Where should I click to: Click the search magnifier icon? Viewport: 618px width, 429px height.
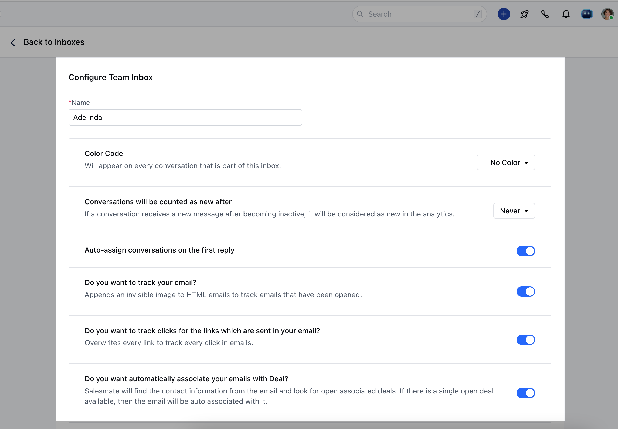(360, 14)
